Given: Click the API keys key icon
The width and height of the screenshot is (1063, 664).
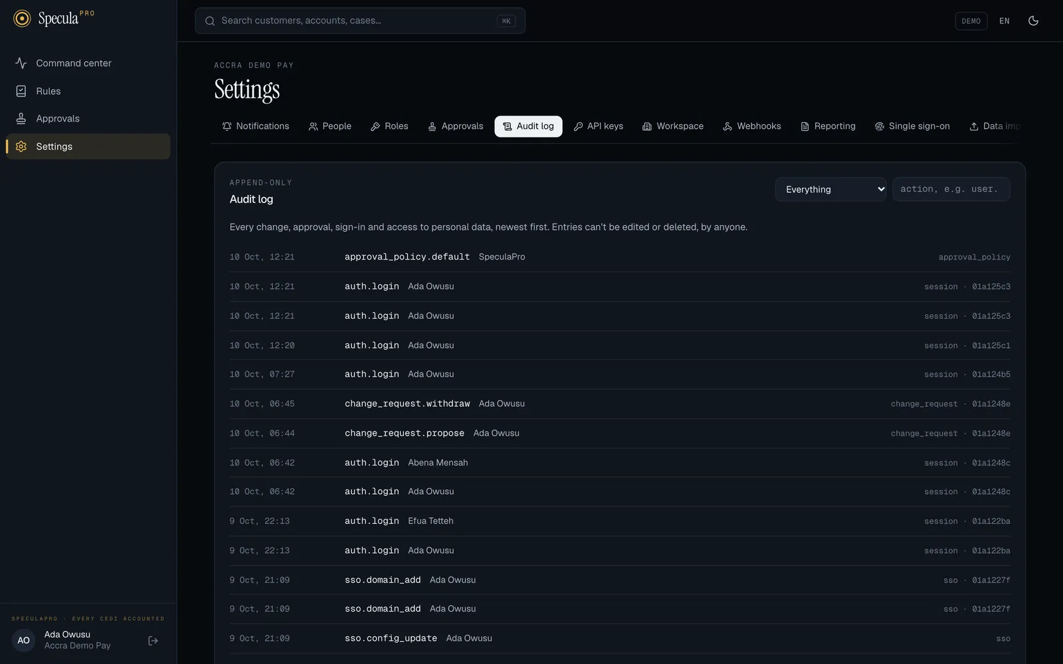Looking at the screenshot, I should click(578, 126).
